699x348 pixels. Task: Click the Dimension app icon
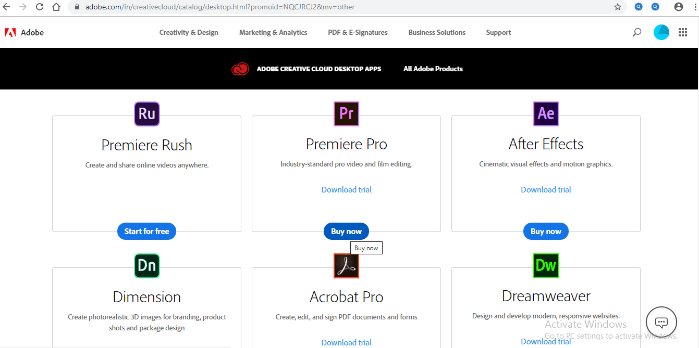click(x=146, y=266)
